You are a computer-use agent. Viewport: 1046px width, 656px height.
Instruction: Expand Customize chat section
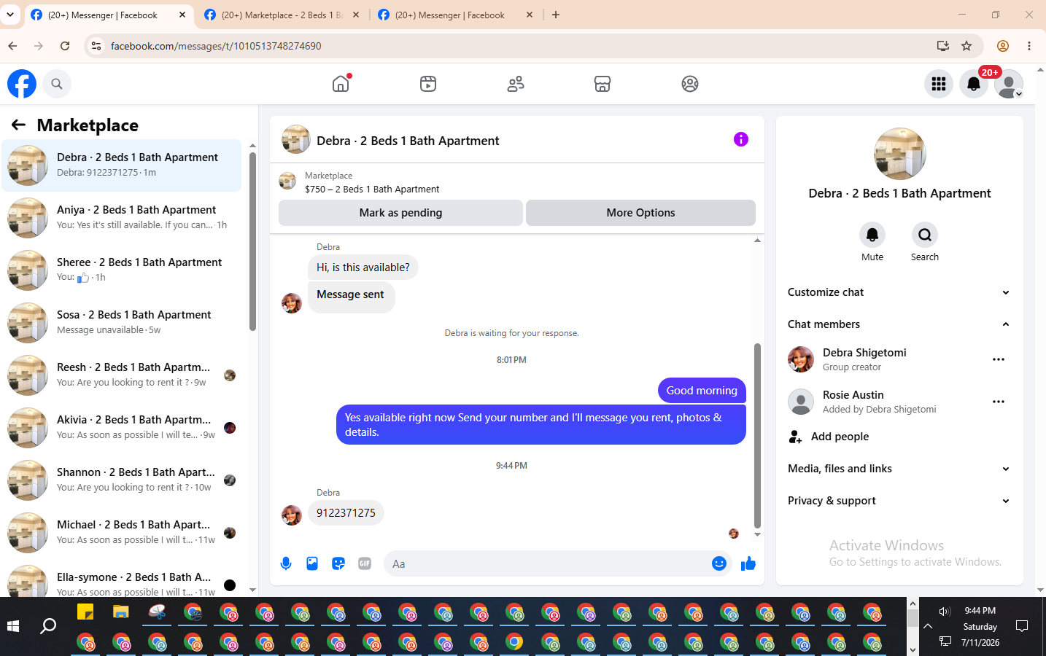899,292
